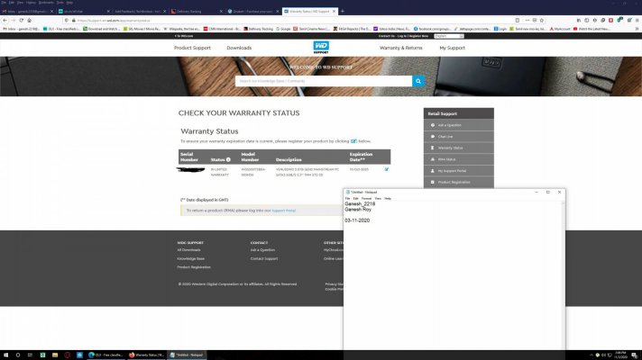Click the Model Number column header
This screenshot has height=360, width=642.
pos(250,157)
